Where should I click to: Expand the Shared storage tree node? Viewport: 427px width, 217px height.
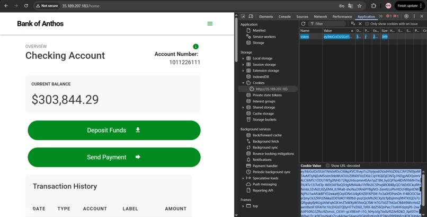click(x=243, y=107)
